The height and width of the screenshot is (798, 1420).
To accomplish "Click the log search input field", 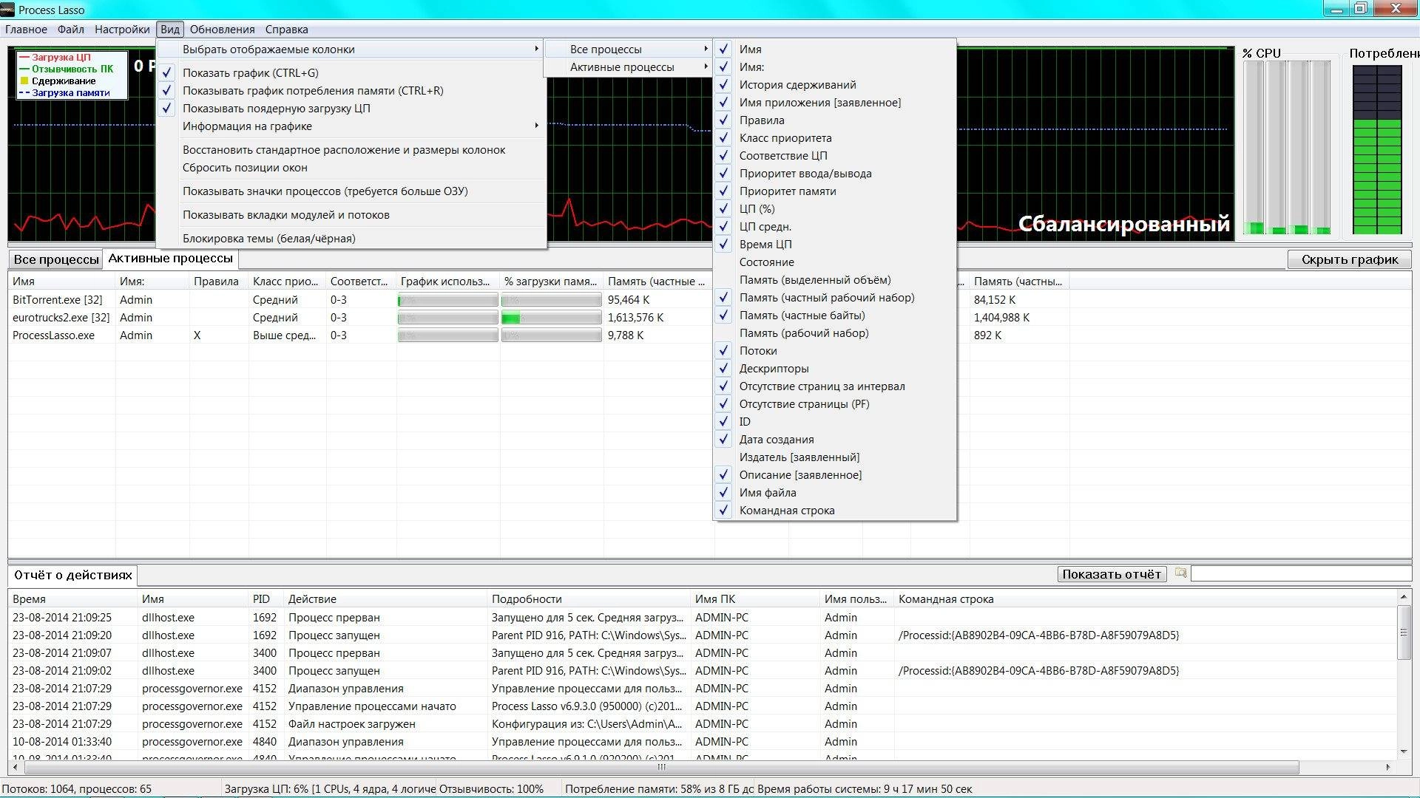I will coord(1301,574).
